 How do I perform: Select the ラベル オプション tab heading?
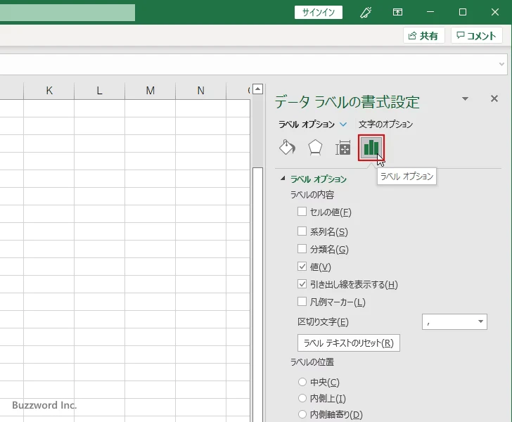[307, 124]
